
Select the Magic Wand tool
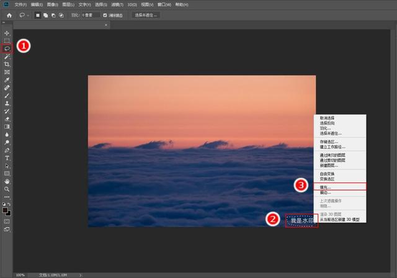pyautogui.click(x=7, y=56)
